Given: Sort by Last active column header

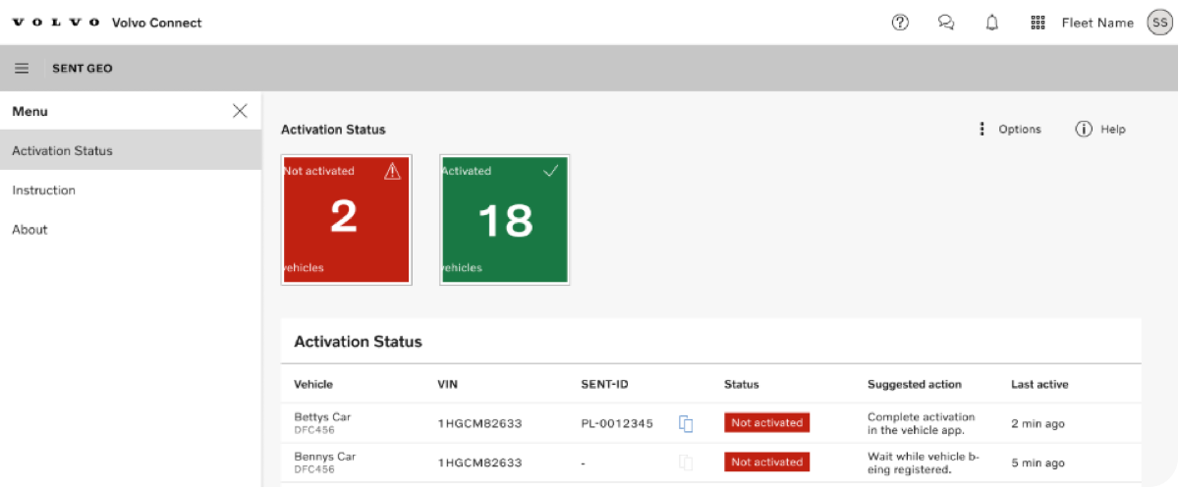Looking at the screenshot, I should click(x=1039, y=384).
